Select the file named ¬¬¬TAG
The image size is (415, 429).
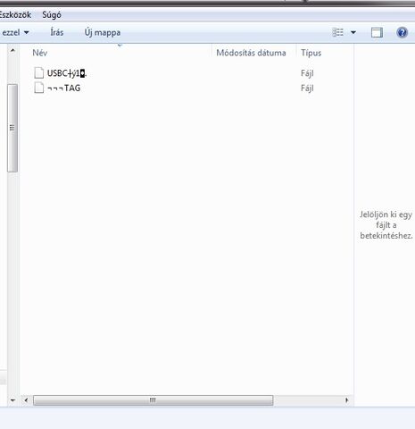64,88
